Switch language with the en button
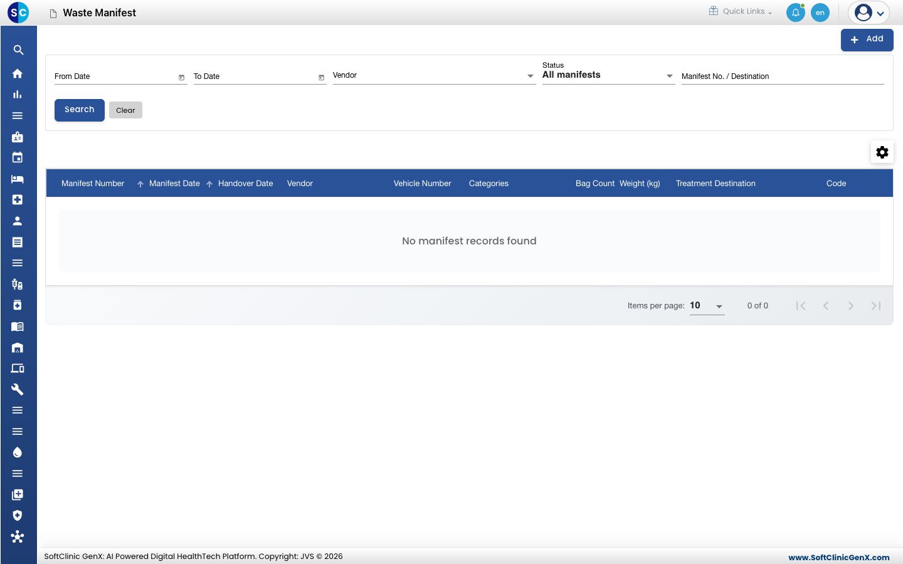This screenshot has height=564, width=903. click(x=820, y=13)
